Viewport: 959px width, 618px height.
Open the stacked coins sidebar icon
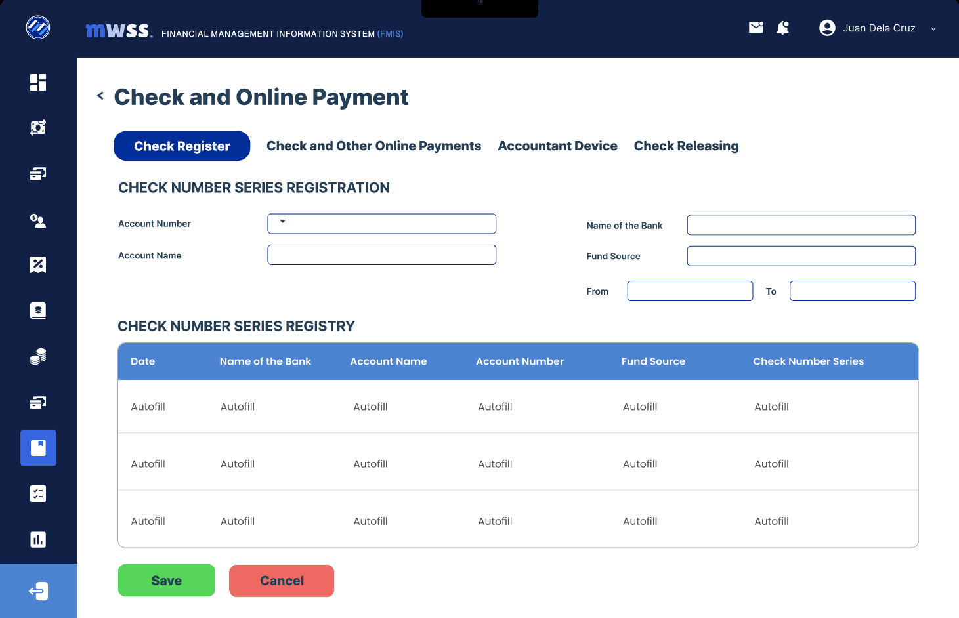click(38, 356)
